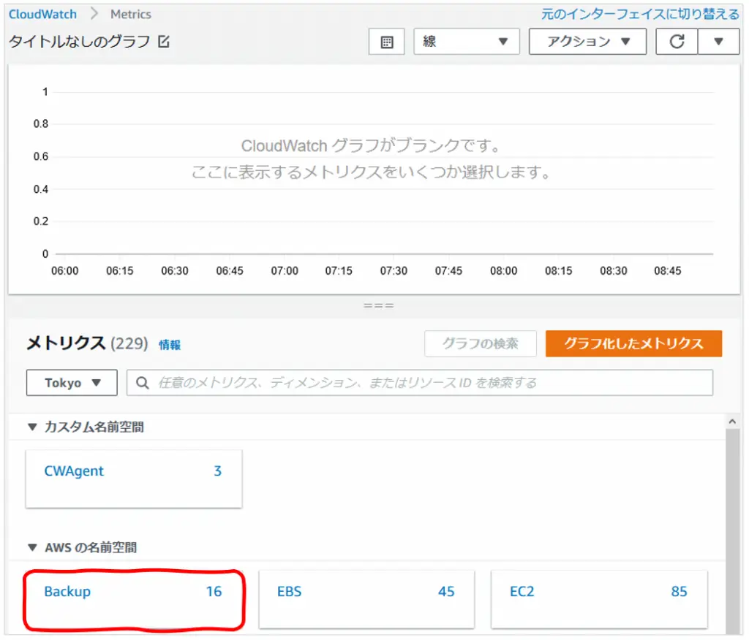
Task: Open the CWAgent namespace card
Action: point(134,479)
